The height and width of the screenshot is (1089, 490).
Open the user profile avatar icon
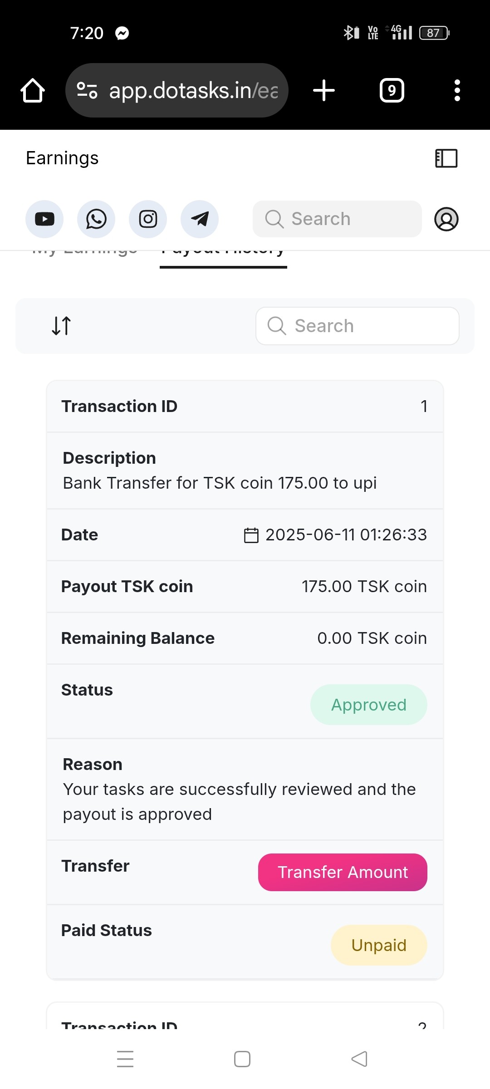click(x=446, y=219)
